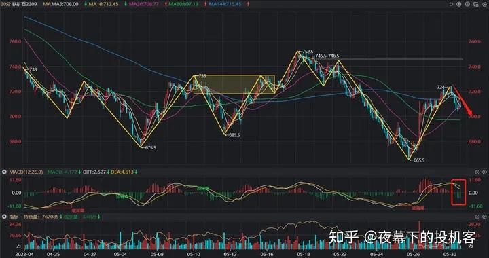
Task: Click the 675.5 low price label
Action: pos(150,148)
